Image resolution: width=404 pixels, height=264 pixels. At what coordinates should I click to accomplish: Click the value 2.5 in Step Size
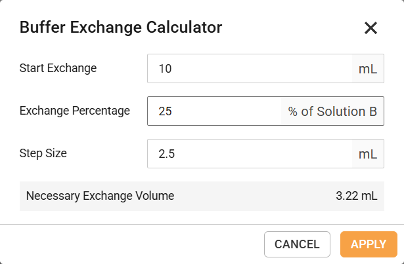(167, 154)
